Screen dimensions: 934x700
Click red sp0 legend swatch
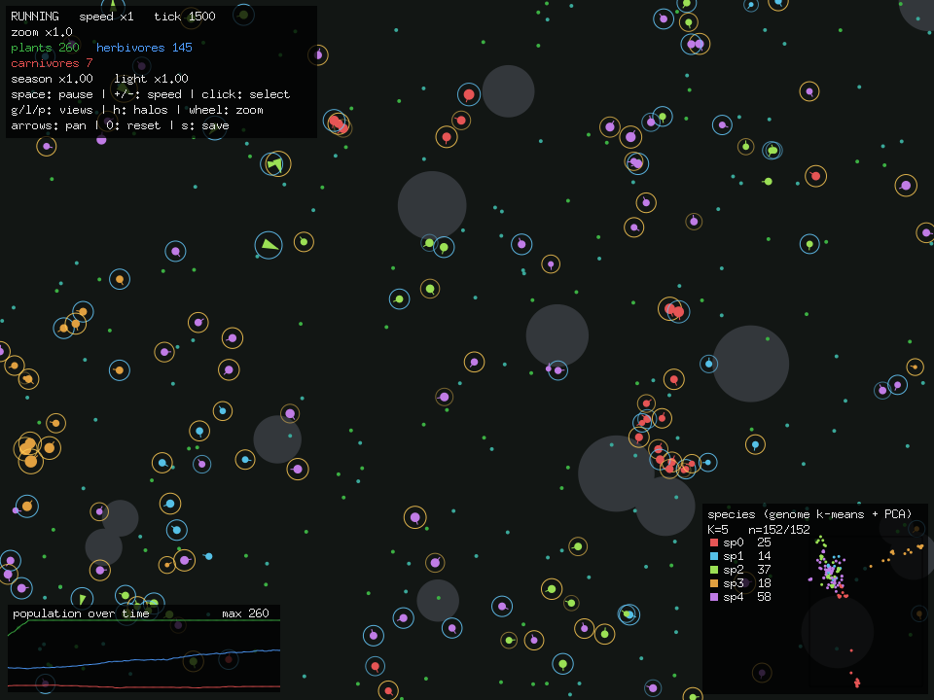point(713,542)
